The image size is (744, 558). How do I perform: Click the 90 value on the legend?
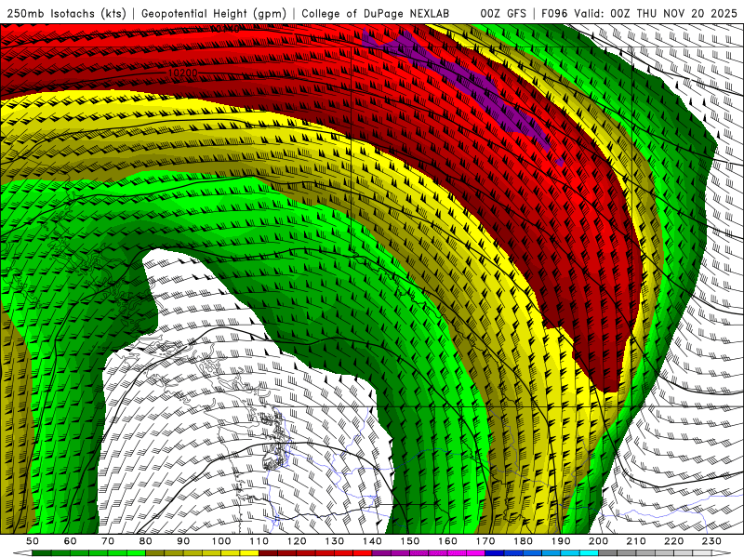[x=183, y=541]
